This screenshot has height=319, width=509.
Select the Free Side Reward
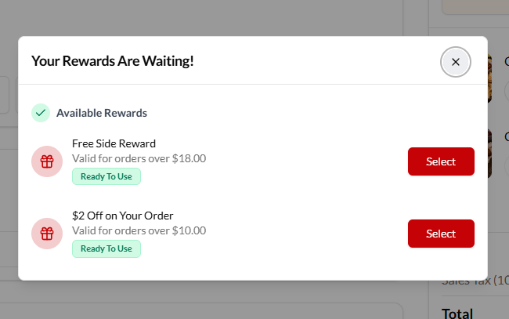click(441, 161)
